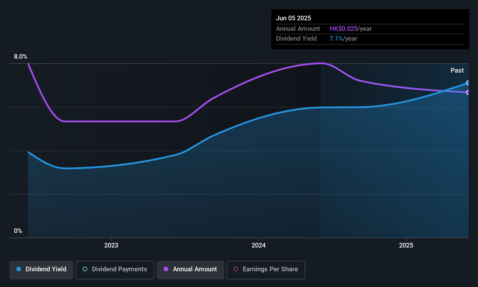
Task: Click the 2023 axis label
Action: coord(111,245)
